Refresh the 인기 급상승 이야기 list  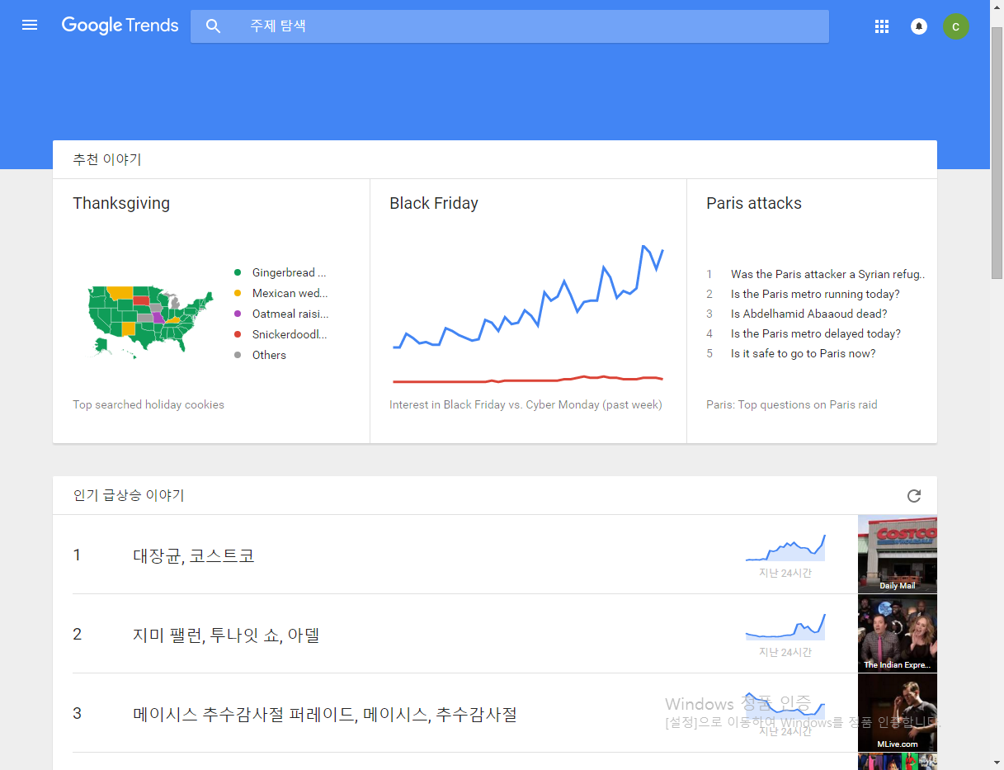pos(914,496)
